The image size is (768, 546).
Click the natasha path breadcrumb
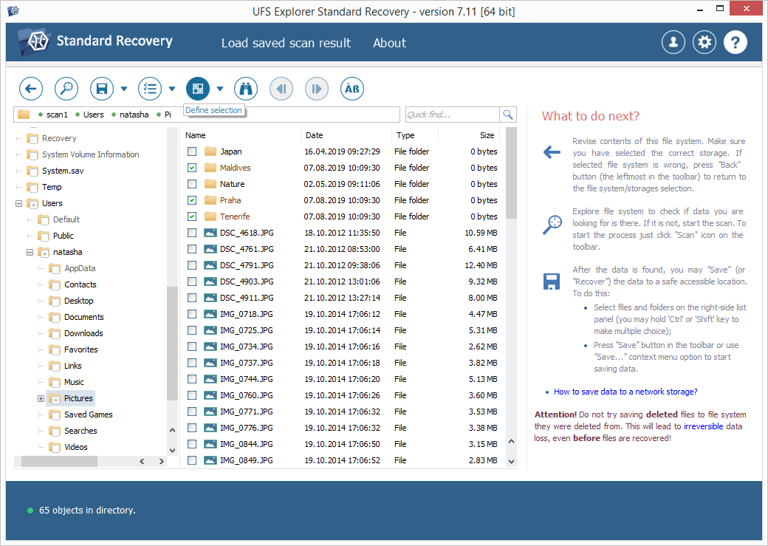(134, 115)
